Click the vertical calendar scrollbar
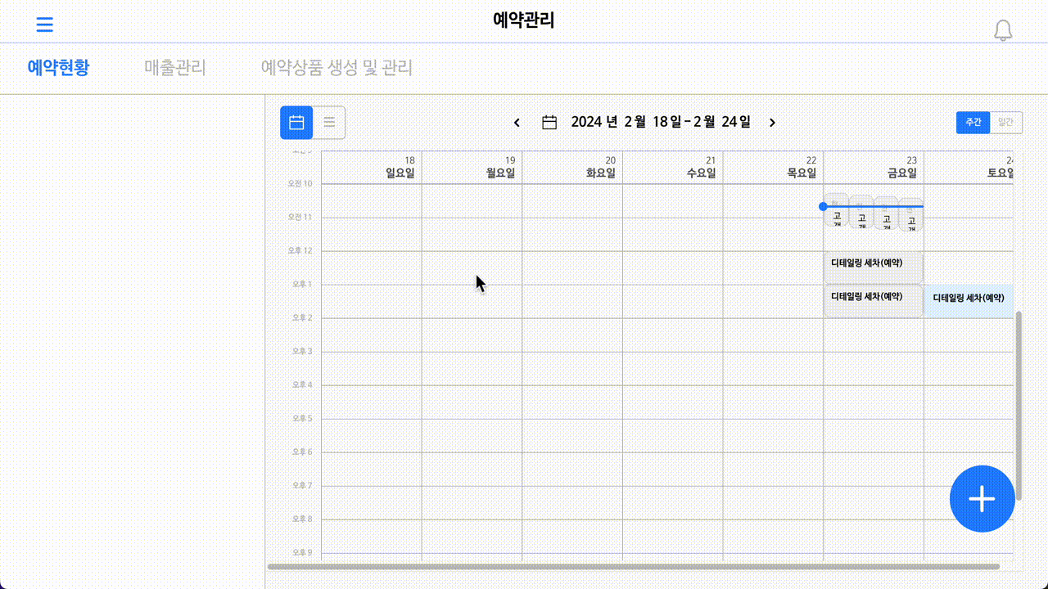1048x589 pixels. click(1019, 405)
